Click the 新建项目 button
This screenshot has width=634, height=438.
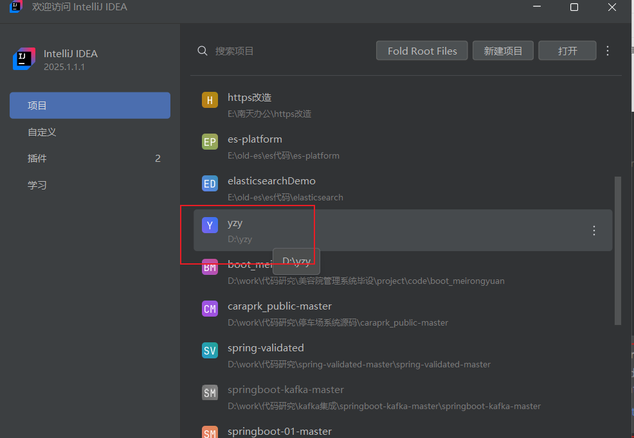tap(503, 51)
